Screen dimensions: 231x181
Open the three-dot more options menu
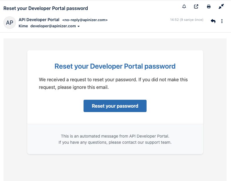222,21
